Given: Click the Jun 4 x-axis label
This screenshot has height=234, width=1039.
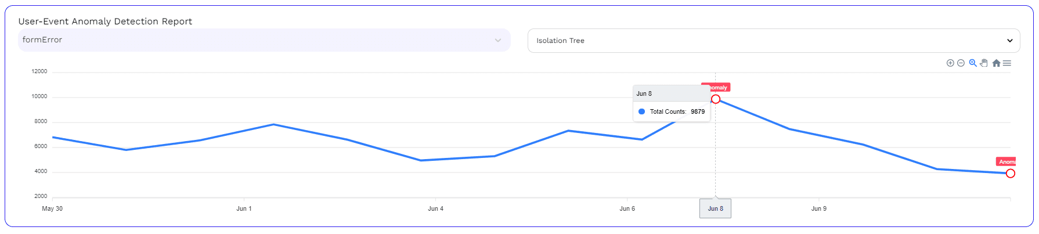Looking at the screenshot, I should point(435,208).
